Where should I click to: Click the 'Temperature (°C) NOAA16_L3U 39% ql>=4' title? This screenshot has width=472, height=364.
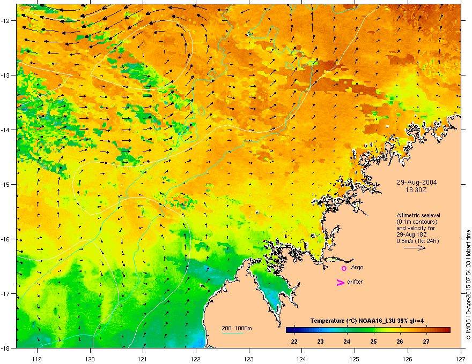coord(367,321)
